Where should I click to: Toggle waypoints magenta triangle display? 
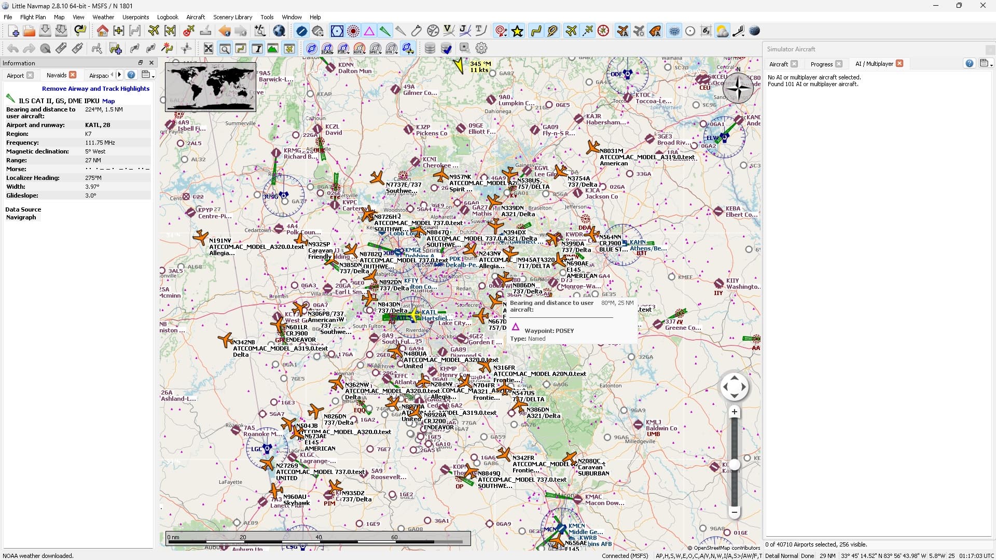click(x=369, y=31)
